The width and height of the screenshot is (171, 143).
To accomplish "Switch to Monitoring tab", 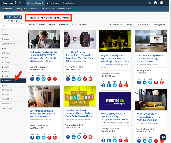I will (68, 3).
